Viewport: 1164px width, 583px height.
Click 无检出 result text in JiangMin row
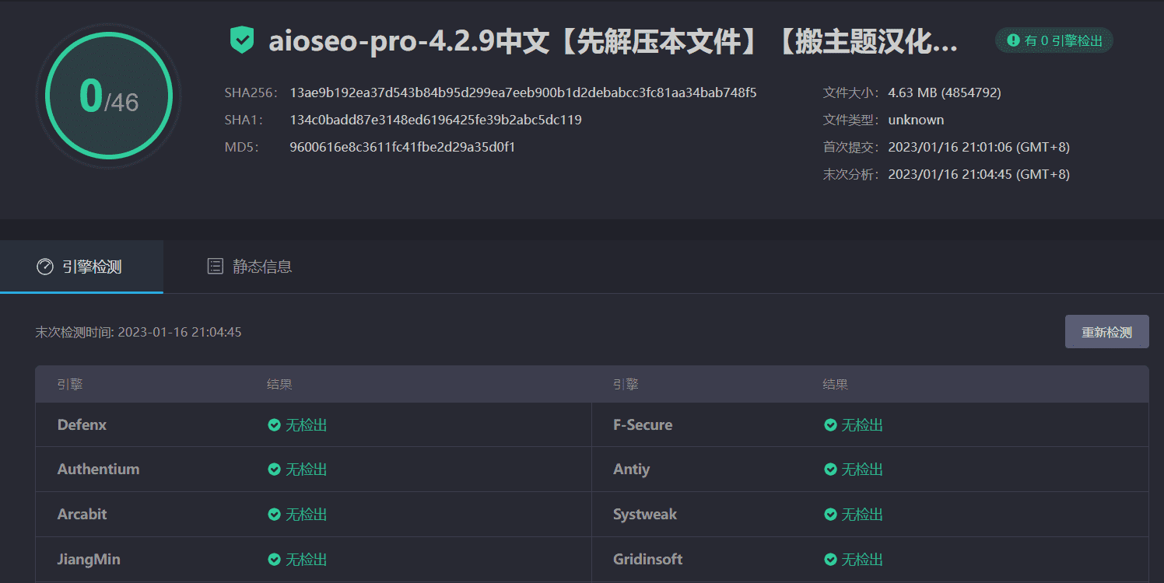(x=306, y=560)
